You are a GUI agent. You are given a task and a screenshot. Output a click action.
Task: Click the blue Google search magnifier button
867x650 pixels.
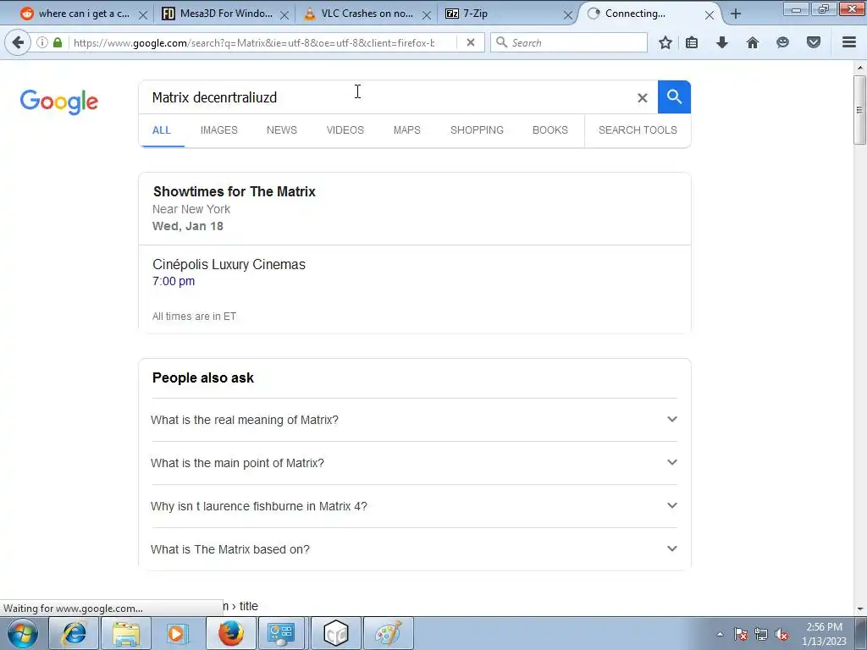coord(674,97)
